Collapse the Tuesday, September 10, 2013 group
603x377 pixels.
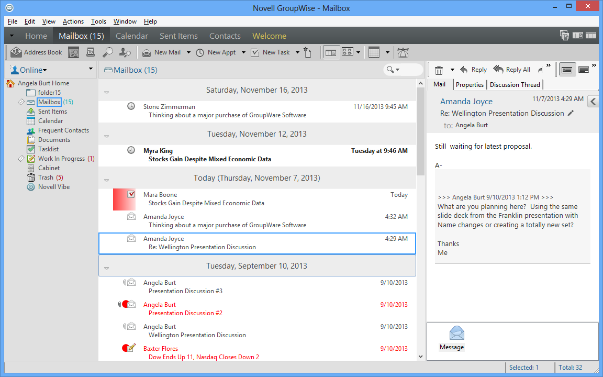[107, 269]
